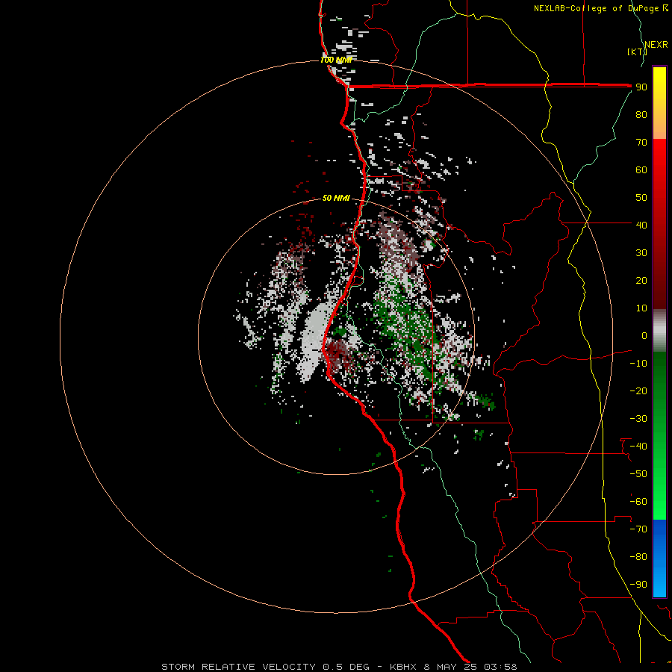Click the -60 value on the velocity scale
672x672 pixels.
coord(638,502)
